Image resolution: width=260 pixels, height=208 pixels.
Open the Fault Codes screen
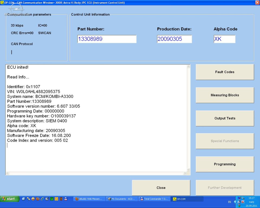(225, 72)
